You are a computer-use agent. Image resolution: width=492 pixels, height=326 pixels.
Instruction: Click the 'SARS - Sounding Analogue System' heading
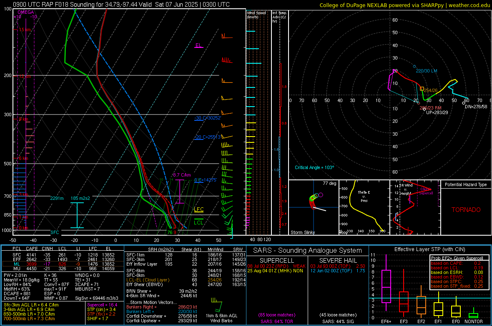(308, 251)
